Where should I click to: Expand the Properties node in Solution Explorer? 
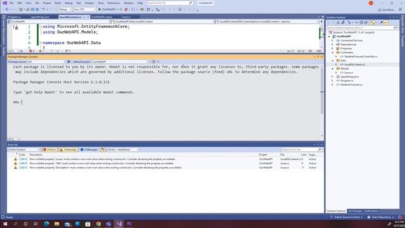click(333, 49)
